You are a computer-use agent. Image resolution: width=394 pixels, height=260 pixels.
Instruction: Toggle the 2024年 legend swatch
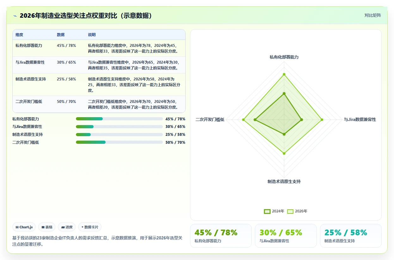[x=267, y=211]
